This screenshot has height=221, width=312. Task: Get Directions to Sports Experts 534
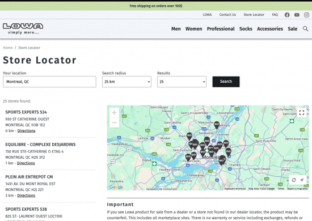point(26,131)
